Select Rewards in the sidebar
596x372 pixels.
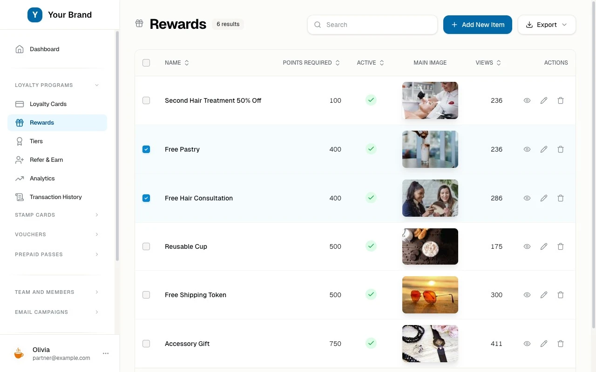click(57, 123)
